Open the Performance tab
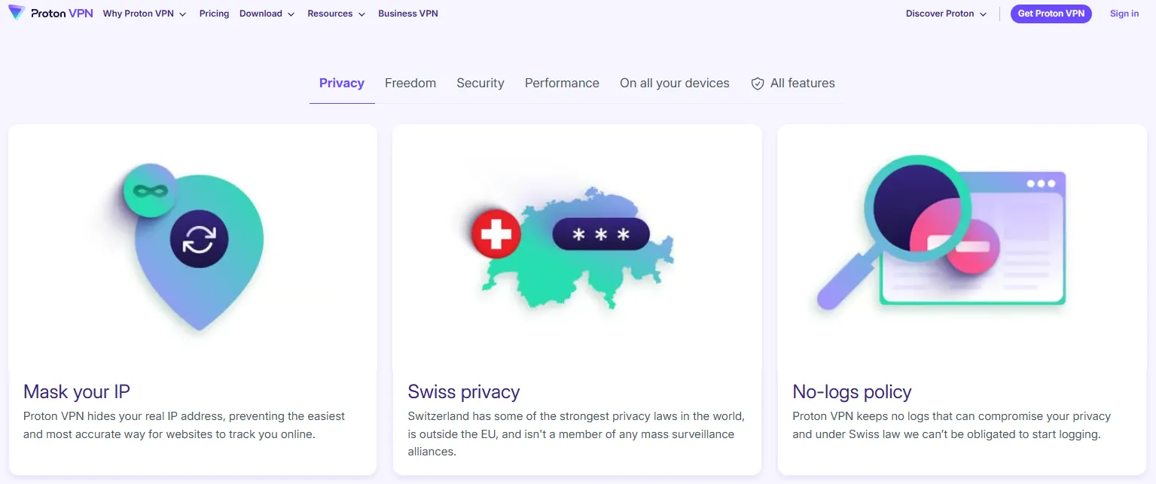 coord(562,84)
